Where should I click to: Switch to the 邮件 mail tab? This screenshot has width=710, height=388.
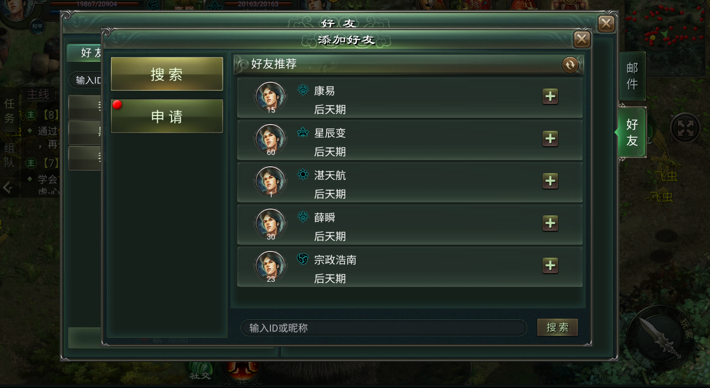pyautogui.click(x=632, y=76)
